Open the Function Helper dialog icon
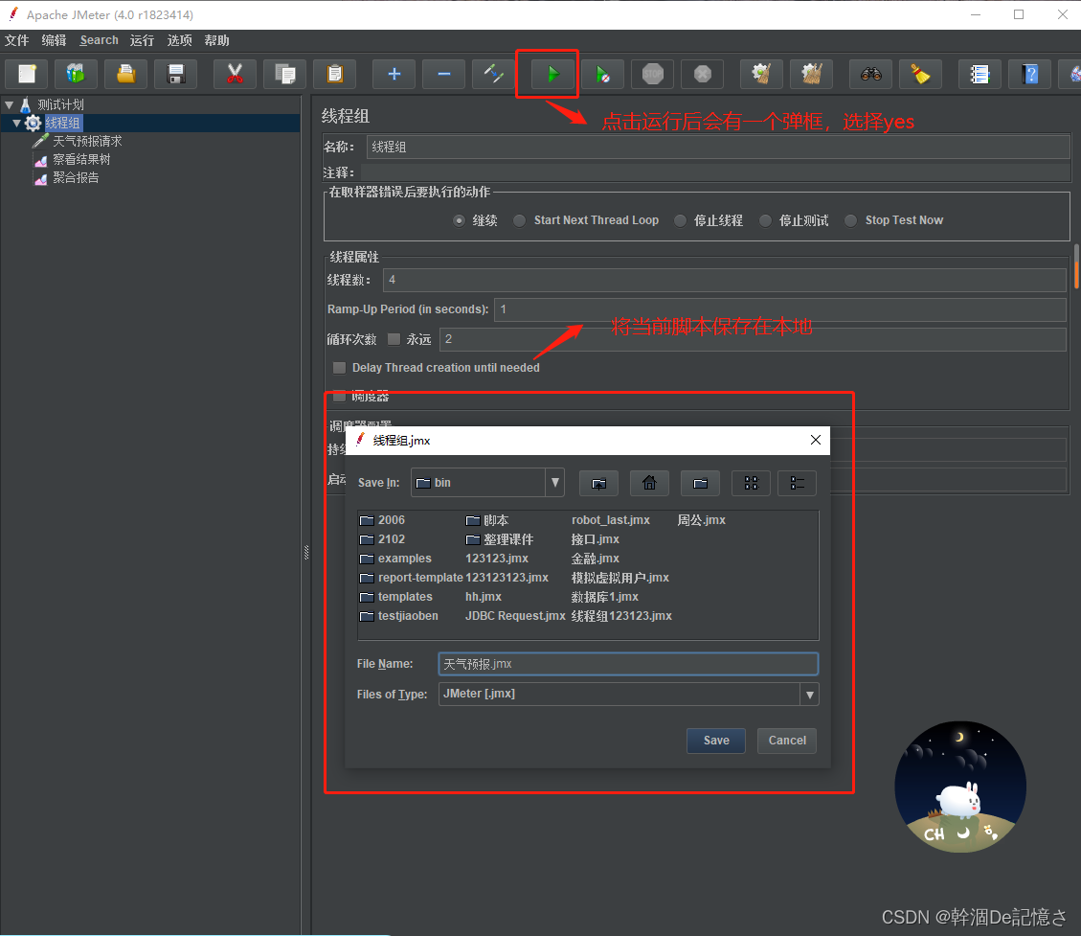The image size is (1081, 936). 980,74
